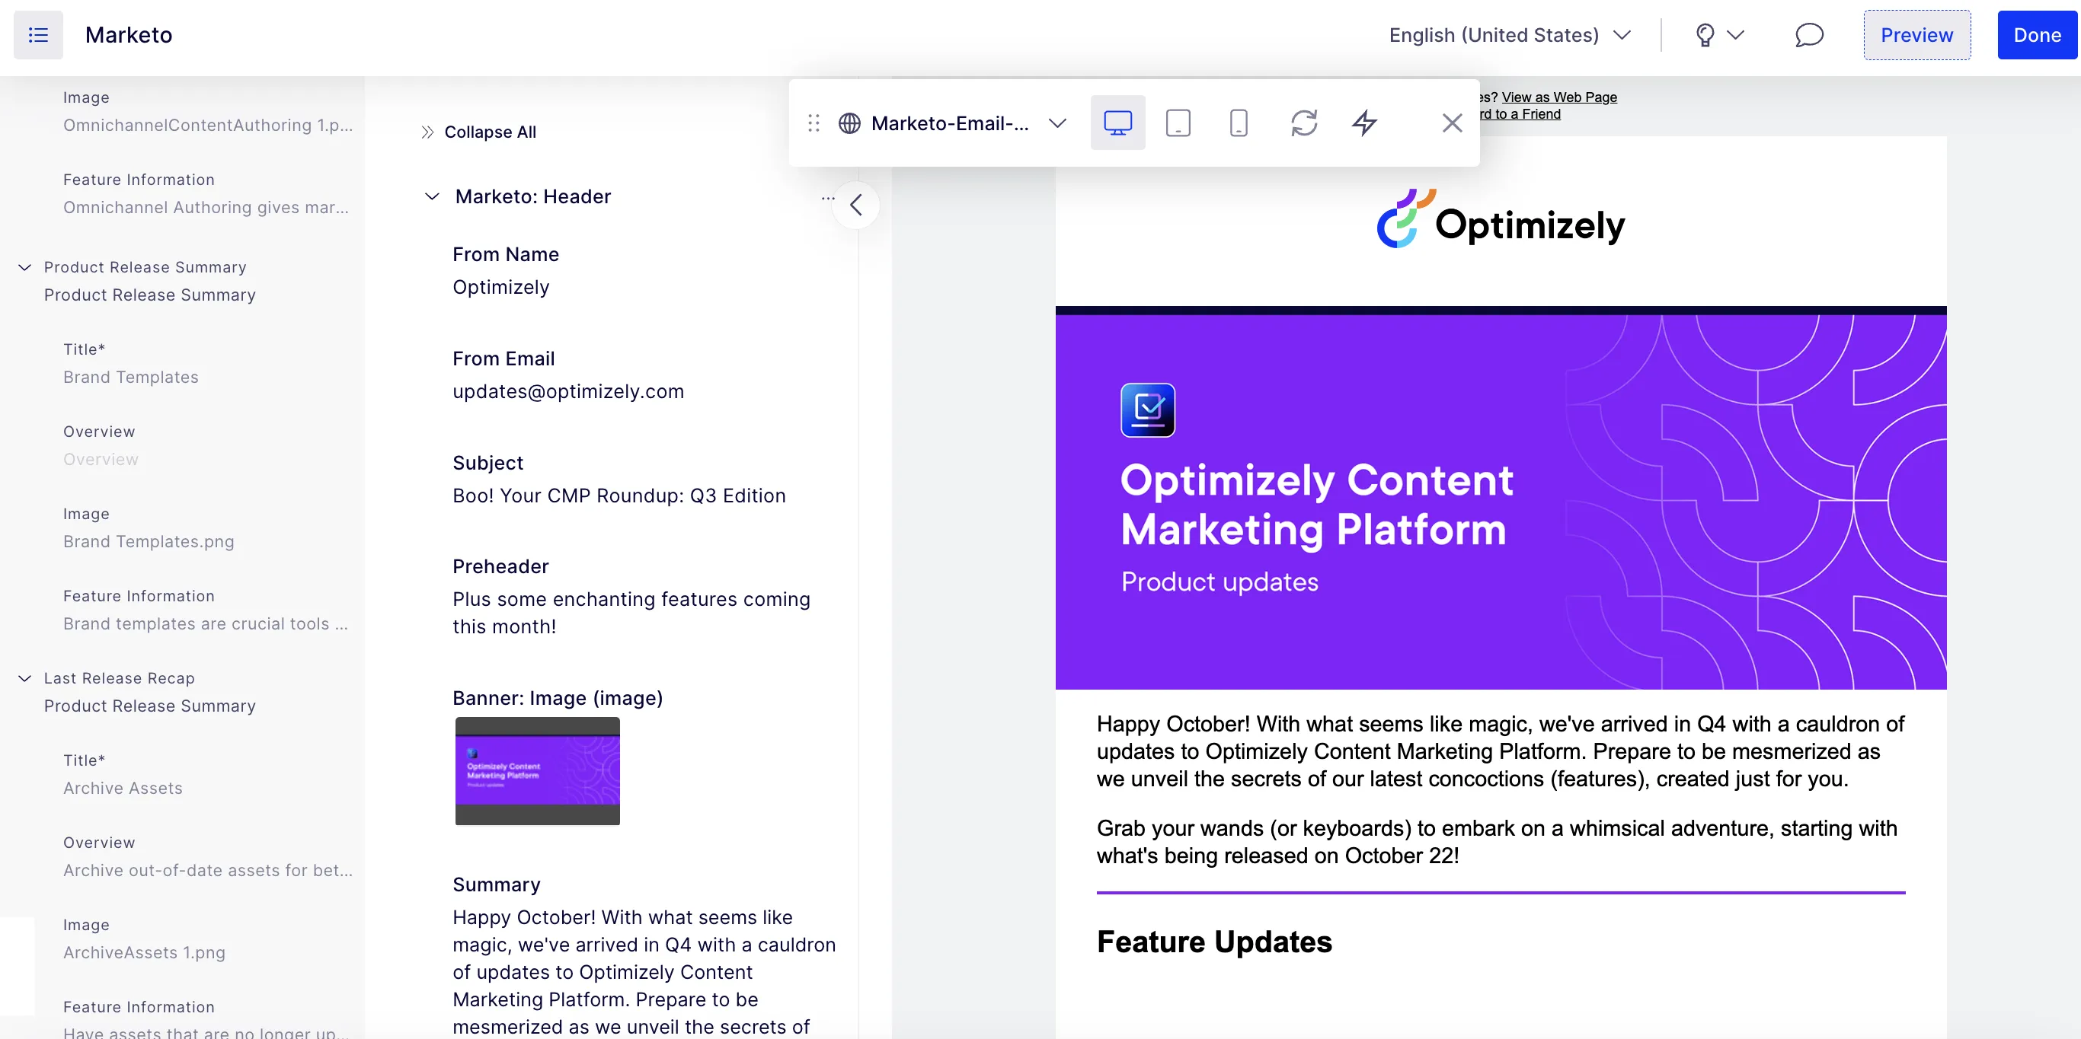Image resolution: width=2081 pixels, height=1039 pixels.
Task: Edit the From Email updates@optimizely.com field
Action: (568, 391)
